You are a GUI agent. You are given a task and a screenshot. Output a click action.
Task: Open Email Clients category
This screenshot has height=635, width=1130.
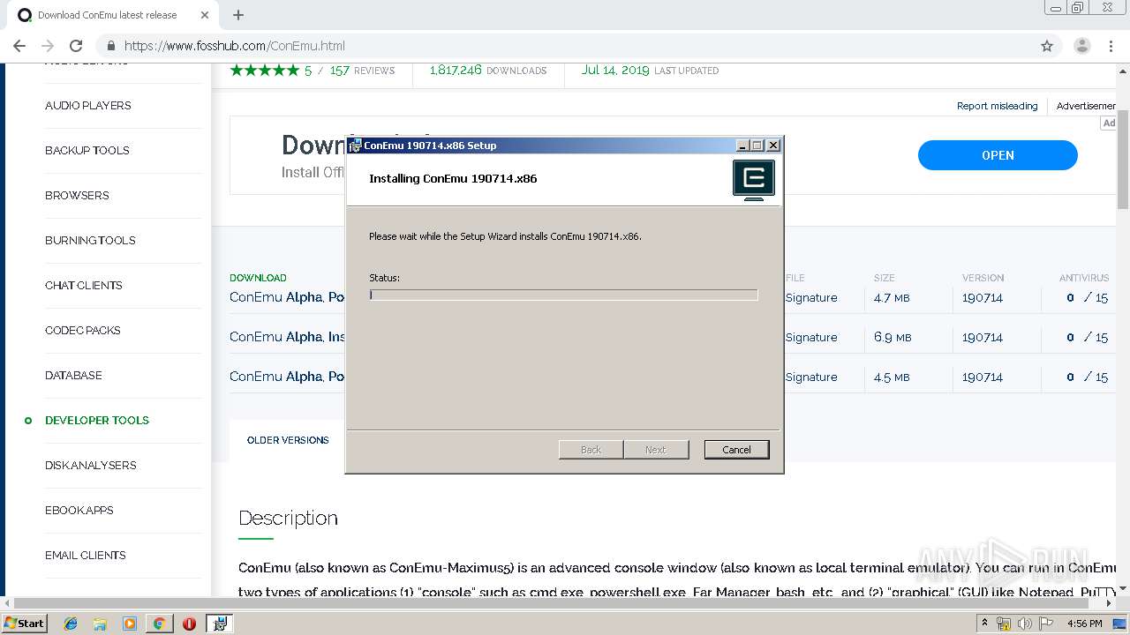tap(86, 555)
